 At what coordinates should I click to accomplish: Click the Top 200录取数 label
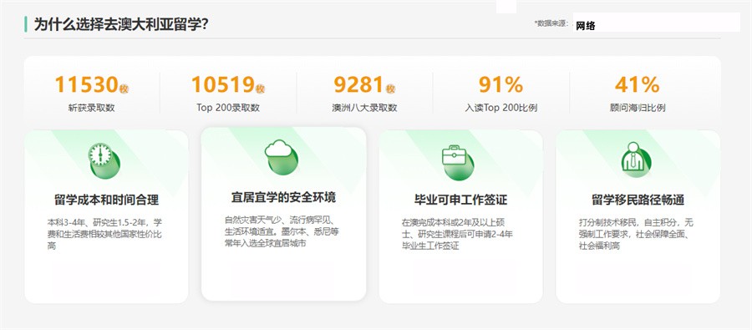coord(228,108)
